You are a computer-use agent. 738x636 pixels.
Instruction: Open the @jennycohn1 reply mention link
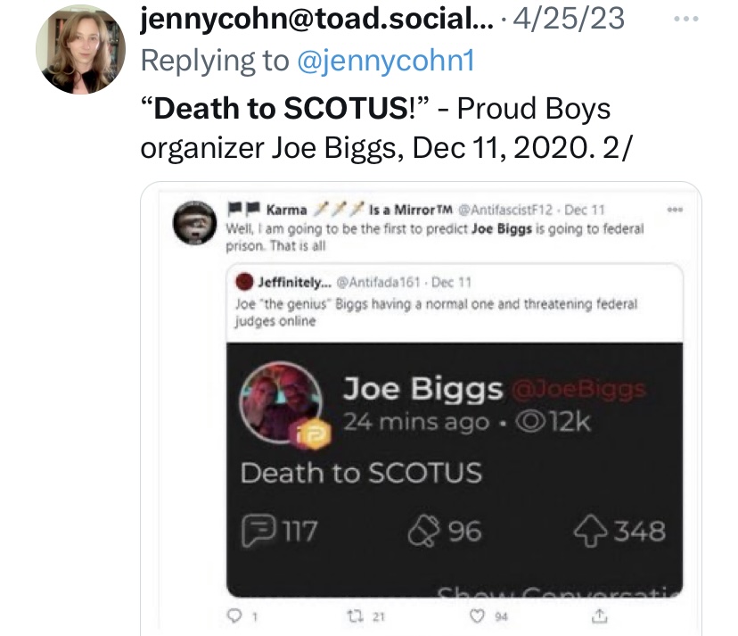pyautogui.click(x=385, y=61)
